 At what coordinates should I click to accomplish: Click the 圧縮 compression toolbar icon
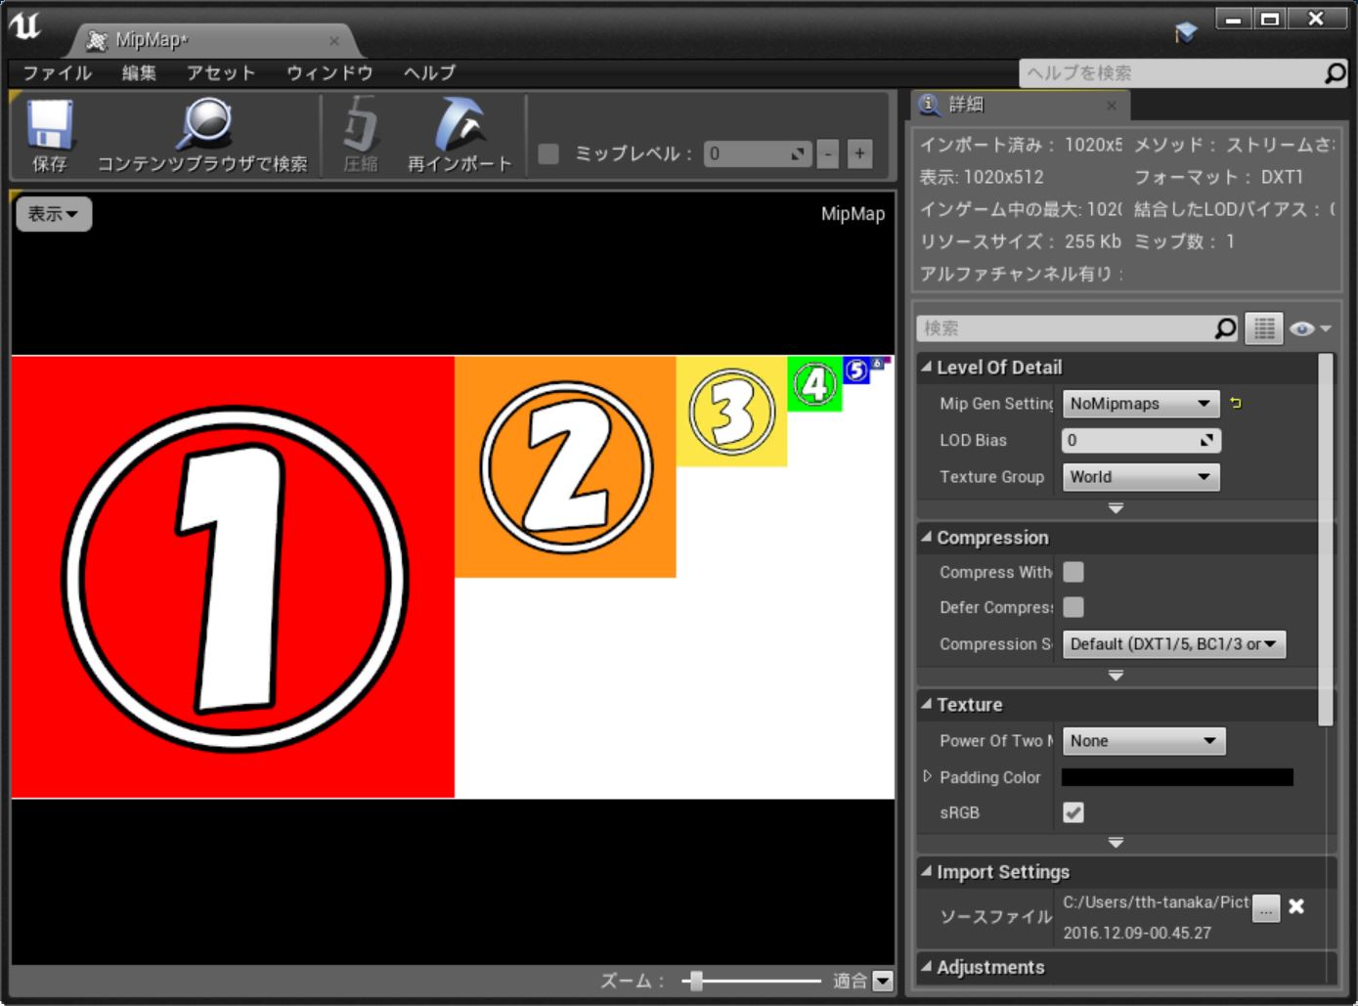click(x=358, y=135)
